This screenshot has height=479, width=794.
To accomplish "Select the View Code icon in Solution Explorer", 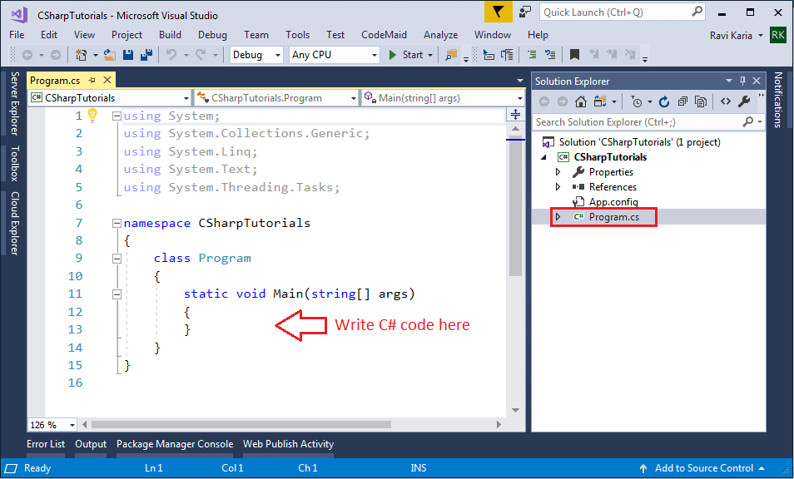I will pyautogui.click(x=726, y=100).
